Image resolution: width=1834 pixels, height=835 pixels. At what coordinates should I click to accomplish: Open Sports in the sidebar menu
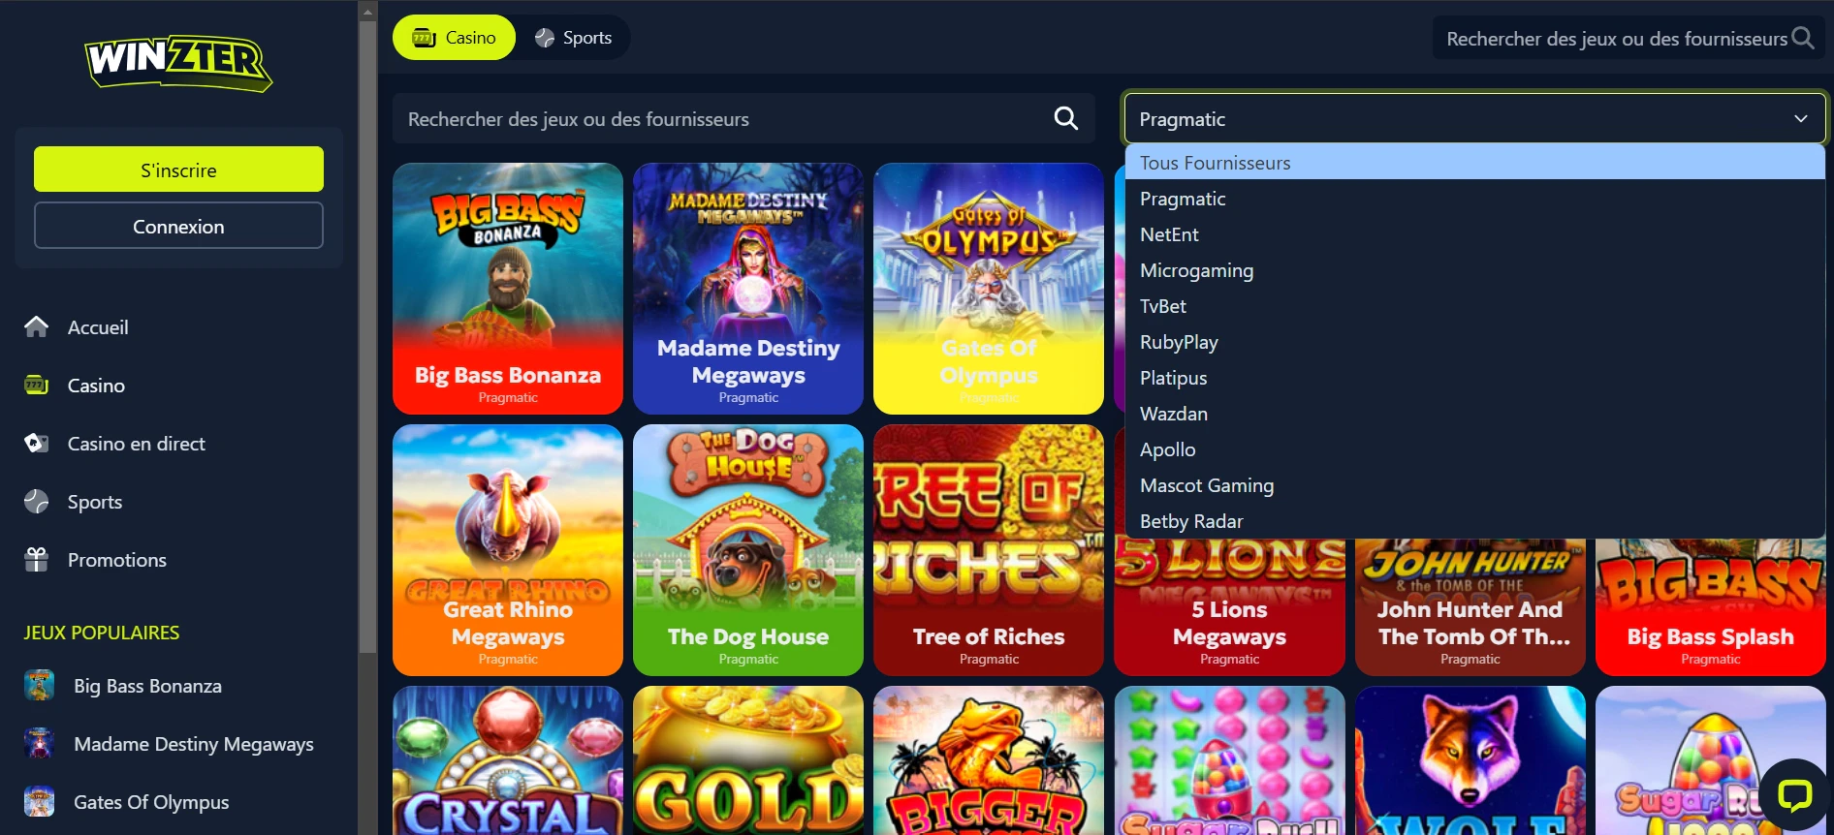tap(95, 502)
